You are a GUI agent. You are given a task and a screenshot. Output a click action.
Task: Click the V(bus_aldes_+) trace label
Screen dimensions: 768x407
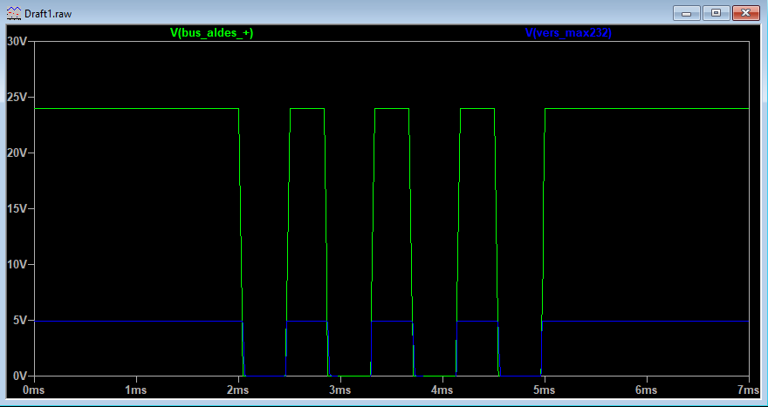point(211,33)
